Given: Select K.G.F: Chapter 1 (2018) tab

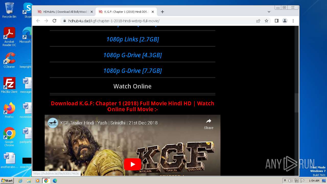Looking at the screenshot, I should click(x=126, y=12).
